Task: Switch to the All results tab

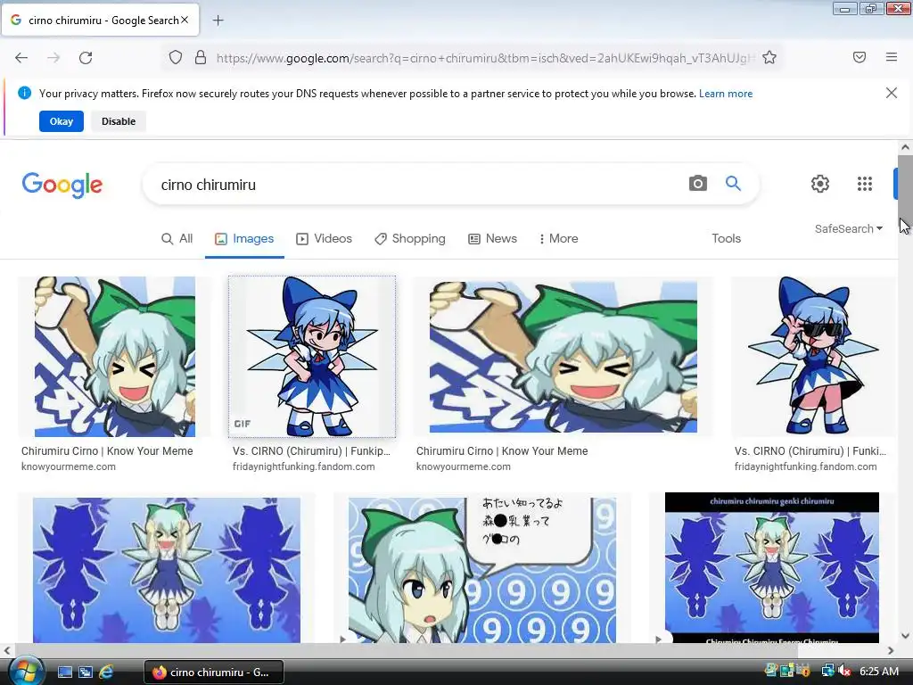Action: [177, 239]
